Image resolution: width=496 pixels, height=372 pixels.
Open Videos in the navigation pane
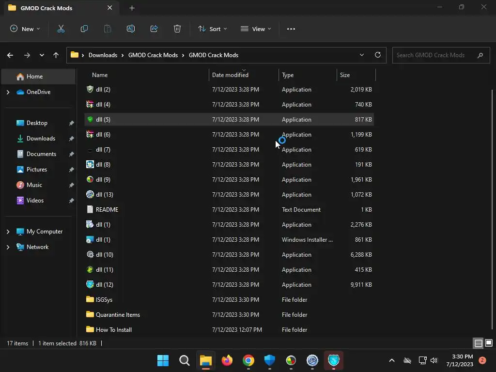coord(35,201)
